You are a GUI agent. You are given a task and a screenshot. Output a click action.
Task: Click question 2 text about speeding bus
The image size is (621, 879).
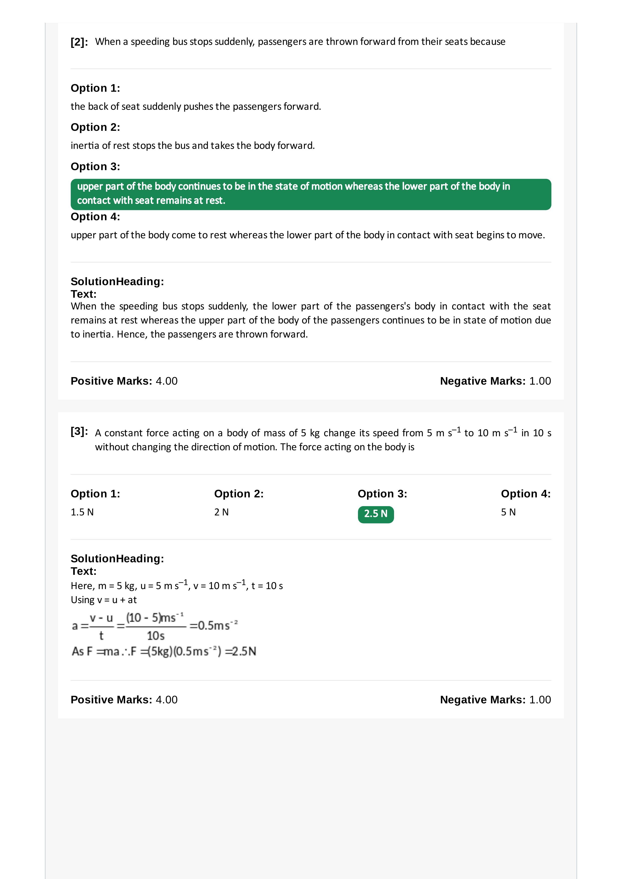[300, 41]
